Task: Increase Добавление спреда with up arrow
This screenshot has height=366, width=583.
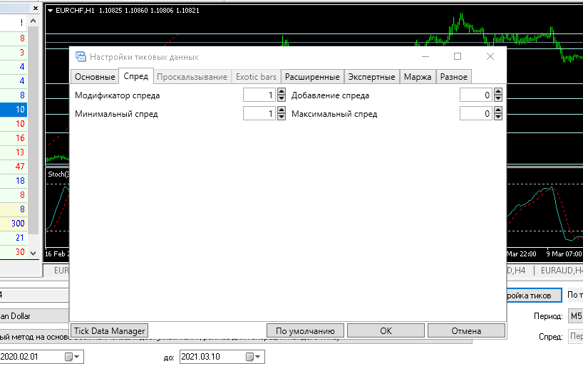Action: (x=498, y=91)
